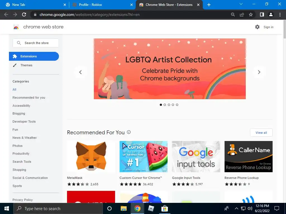Click Sign in link

tap(268, 27)
